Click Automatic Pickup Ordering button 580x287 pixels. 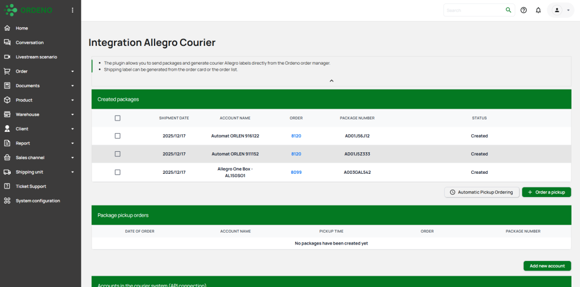[481, 192]
